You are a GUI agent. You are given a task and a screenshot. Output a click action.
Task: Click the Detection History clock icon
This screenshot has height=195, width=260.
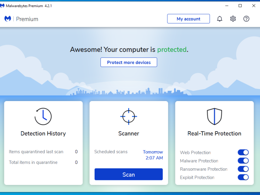click(x=43, y=116)
